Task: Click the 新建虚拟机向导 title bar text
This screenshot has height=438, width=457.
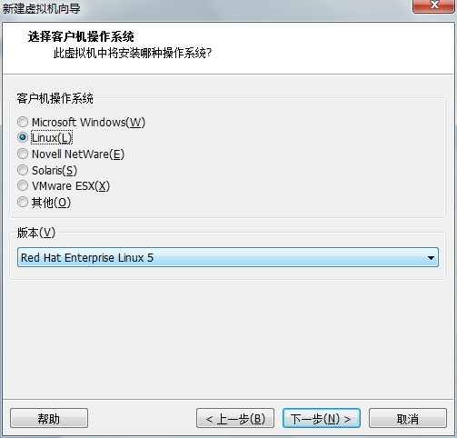Action: (41, 8)
